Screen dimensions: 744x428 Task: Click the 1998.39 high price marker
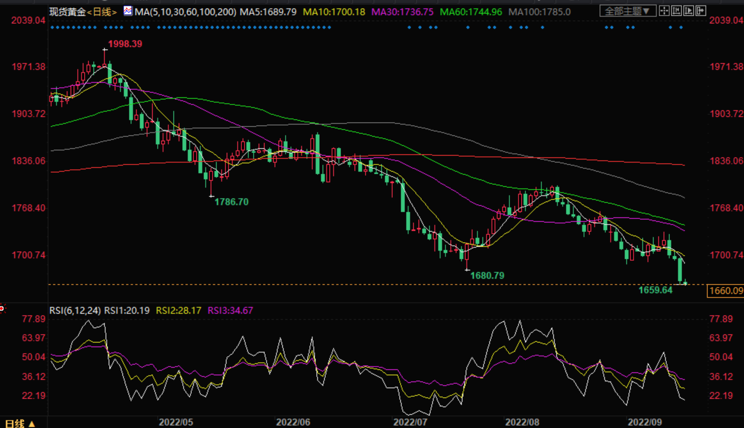[x=125, y=44]
